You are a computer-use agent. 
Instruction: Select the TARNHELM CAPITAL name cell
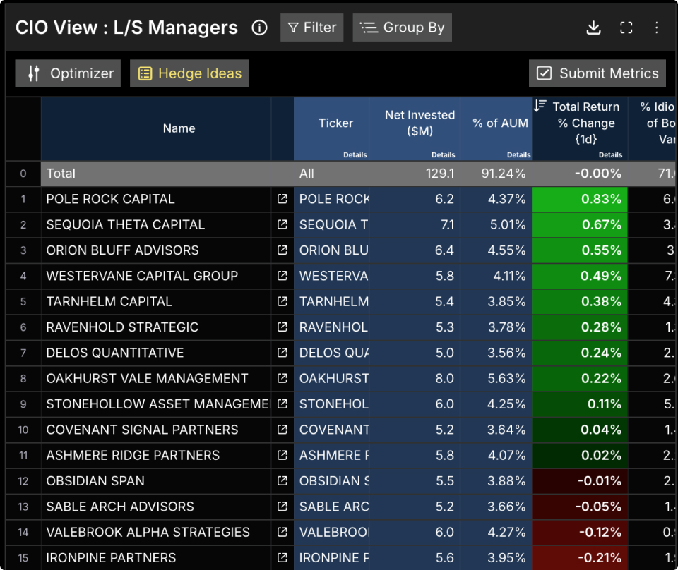click(x=155, y=301)
